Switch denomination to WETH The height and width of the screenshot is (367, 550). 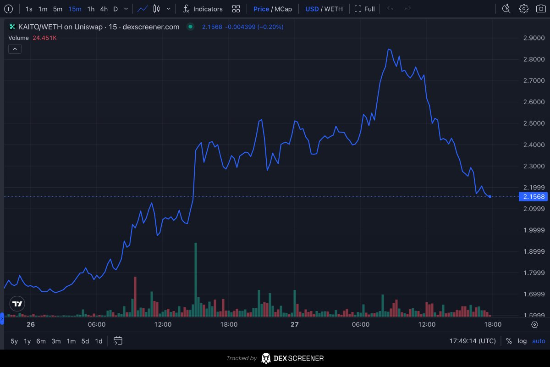point(333,9)
